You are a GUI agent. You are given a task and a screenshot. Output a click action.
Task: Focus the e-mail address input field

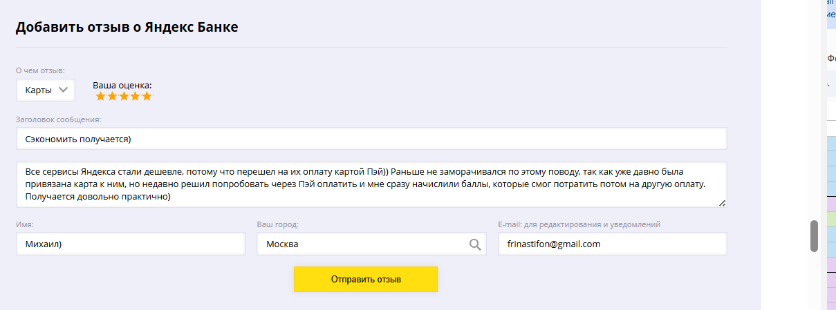(x=611, y=244)
